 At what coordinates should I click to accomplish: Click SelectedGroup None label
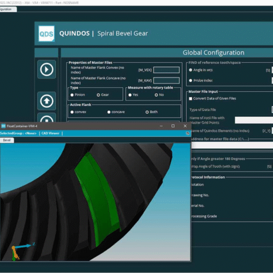point(18,133)
